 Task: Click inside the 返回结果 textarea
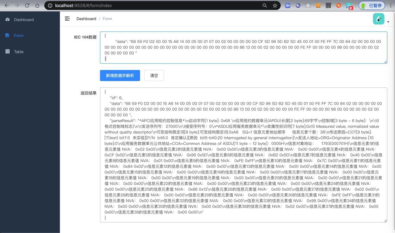click(243, 155)
